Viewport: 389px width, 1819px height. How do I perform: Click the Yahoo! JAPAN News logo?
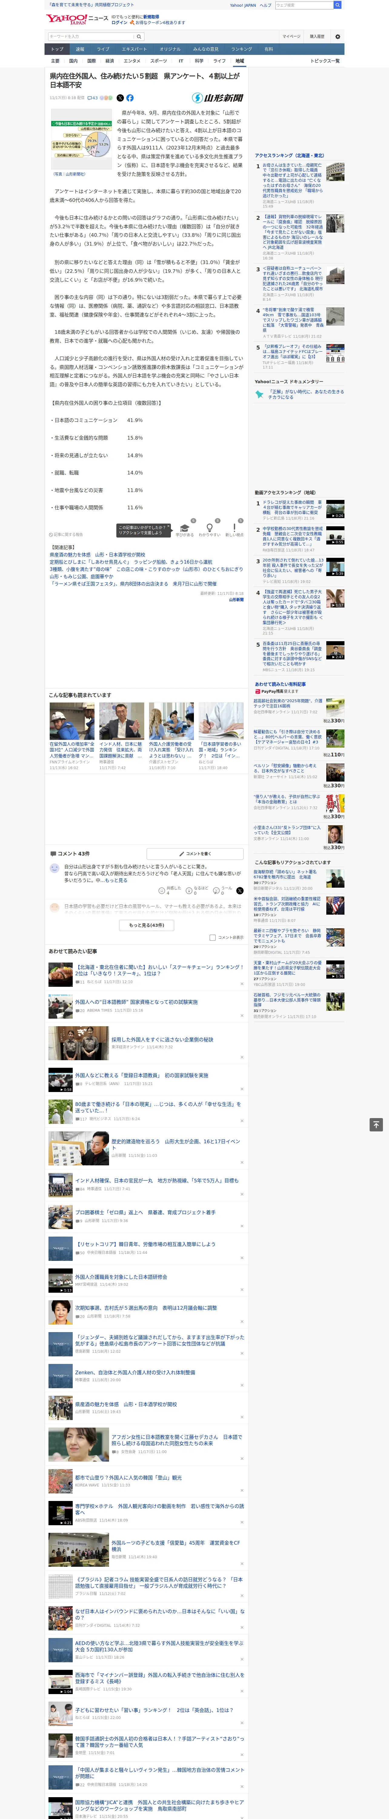(77, 19)
